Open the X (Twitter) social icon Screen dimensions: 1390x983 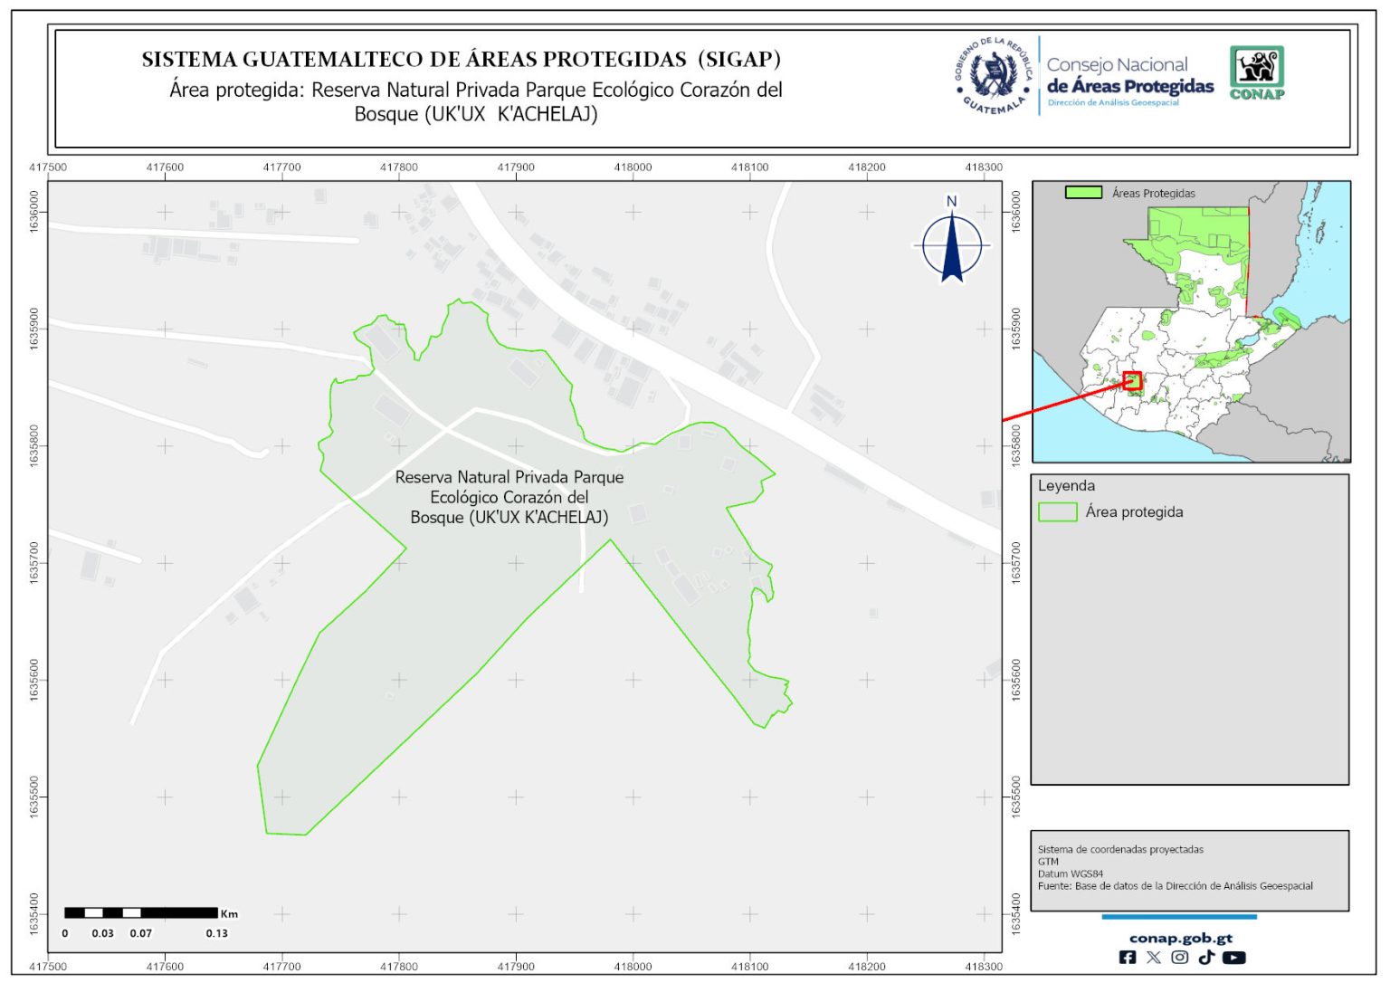pyautogui.click(x=1153, y=957)
